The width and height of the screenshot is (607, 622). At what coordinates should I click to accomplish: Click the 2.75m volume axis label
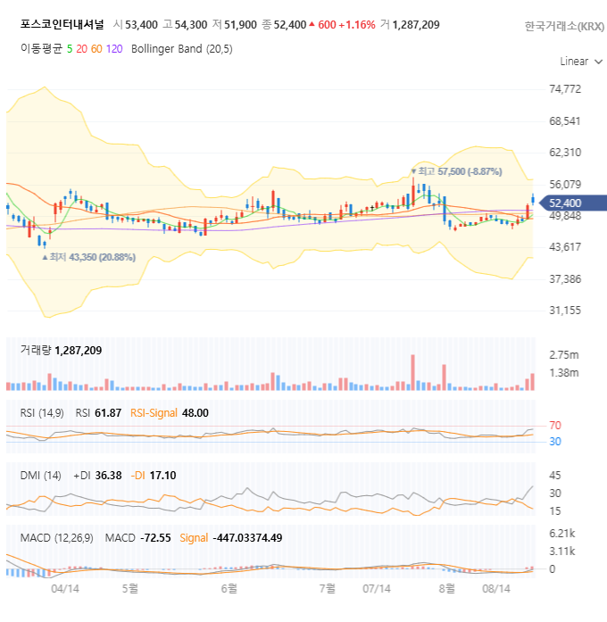564,355
